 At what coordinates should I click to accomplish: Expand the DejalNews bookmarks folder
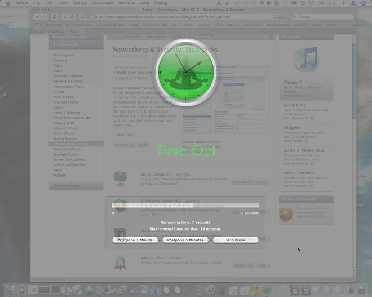253,25
